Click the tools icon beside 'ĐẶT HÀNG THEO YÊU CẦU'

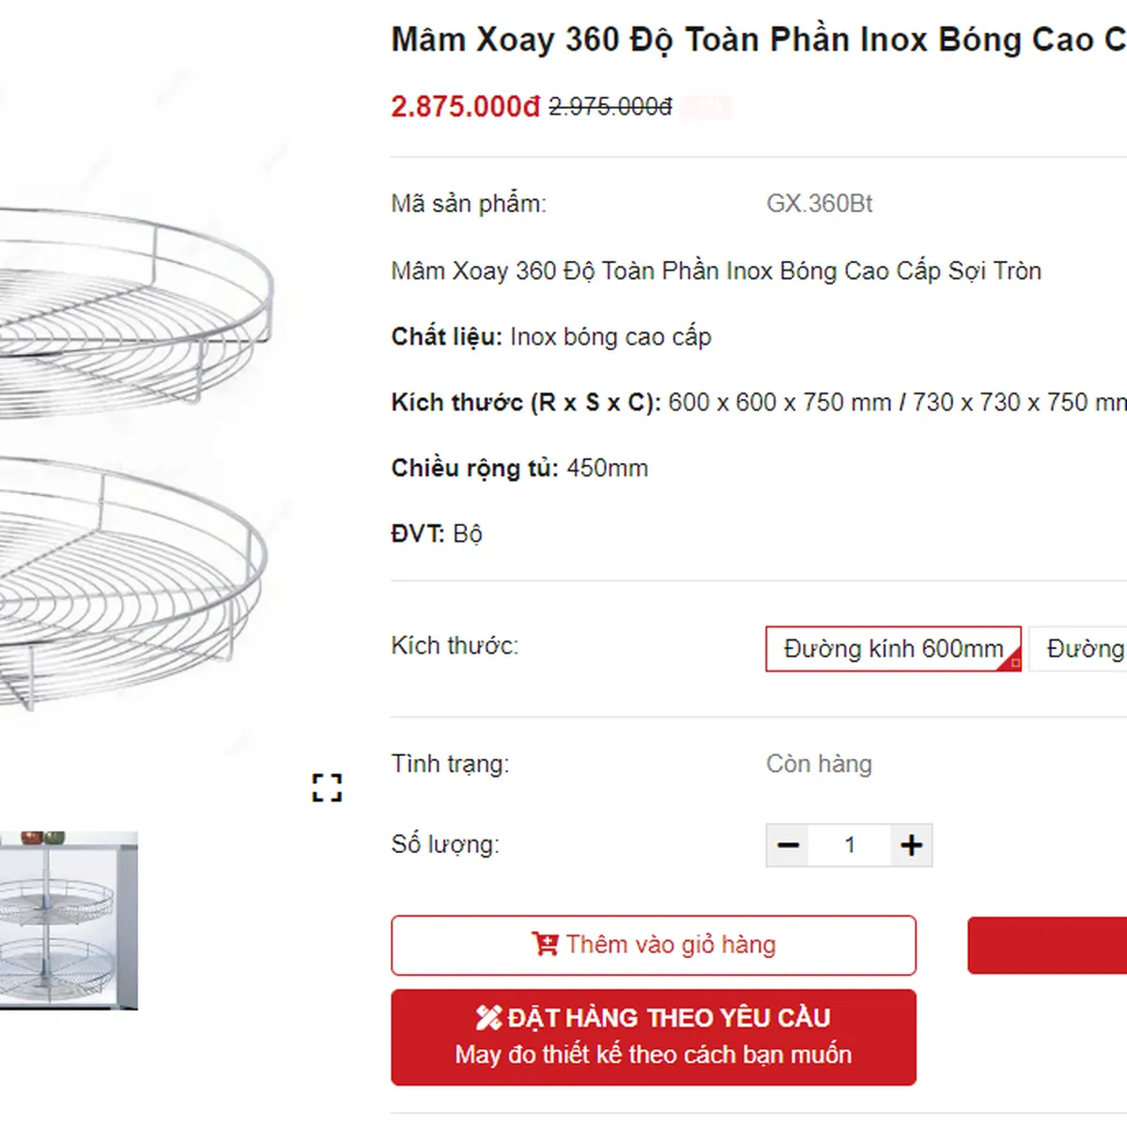pyautogui.click(x=488, y=1017)
